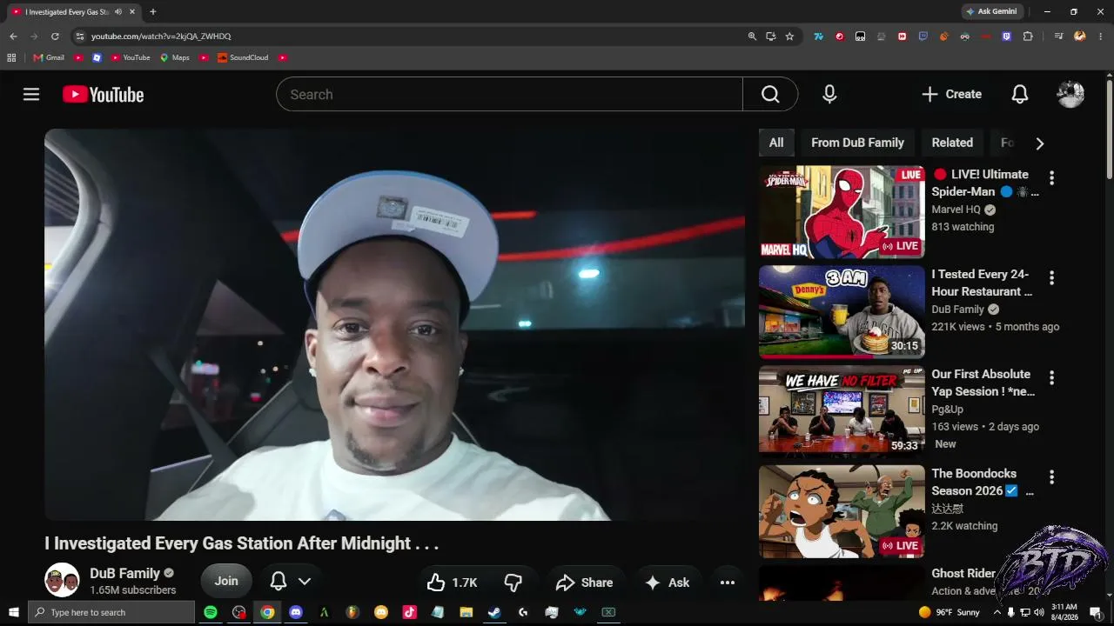Image resolution: width=1114 pixels, height=626 pixels.
Task: Click the address bar URL
Action: [x=161, y=37]
